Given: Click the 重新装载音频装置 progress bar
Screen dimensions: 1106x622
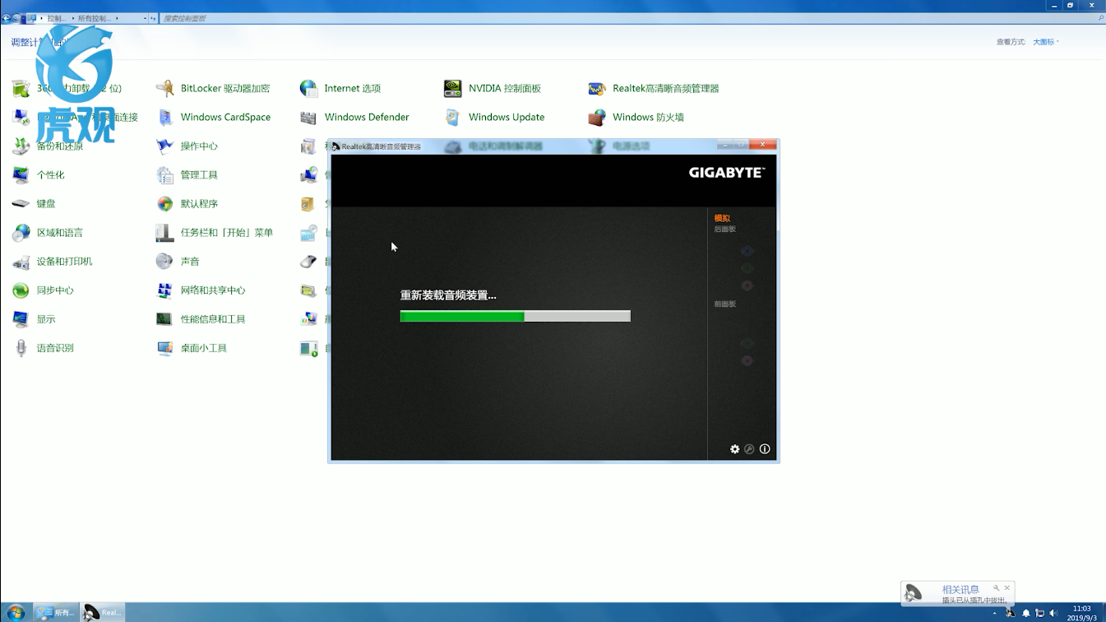Looking at the screenshot, I should (516, 316).
